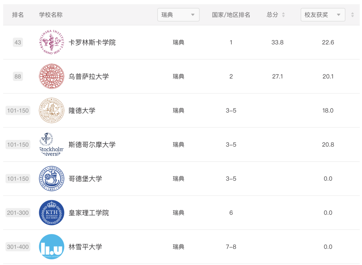
Task: Click national rank 2 for 乌普萨拉大学
Action: 231,77
